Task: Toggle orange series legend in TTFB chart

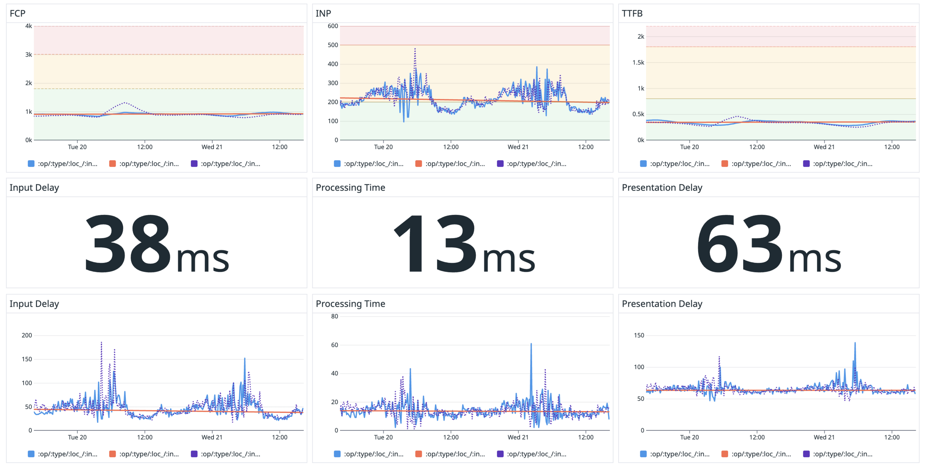Action: (724, 164)
